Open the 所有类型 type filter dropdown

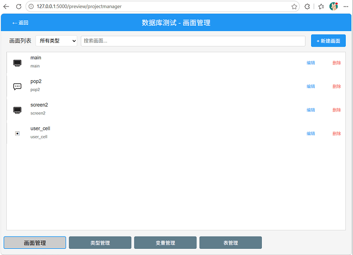click(x=56, y=41)
